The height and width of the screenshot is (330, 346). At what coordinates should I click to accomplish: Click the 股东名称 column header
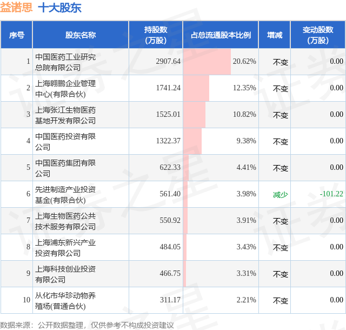(x=81, y=35)
